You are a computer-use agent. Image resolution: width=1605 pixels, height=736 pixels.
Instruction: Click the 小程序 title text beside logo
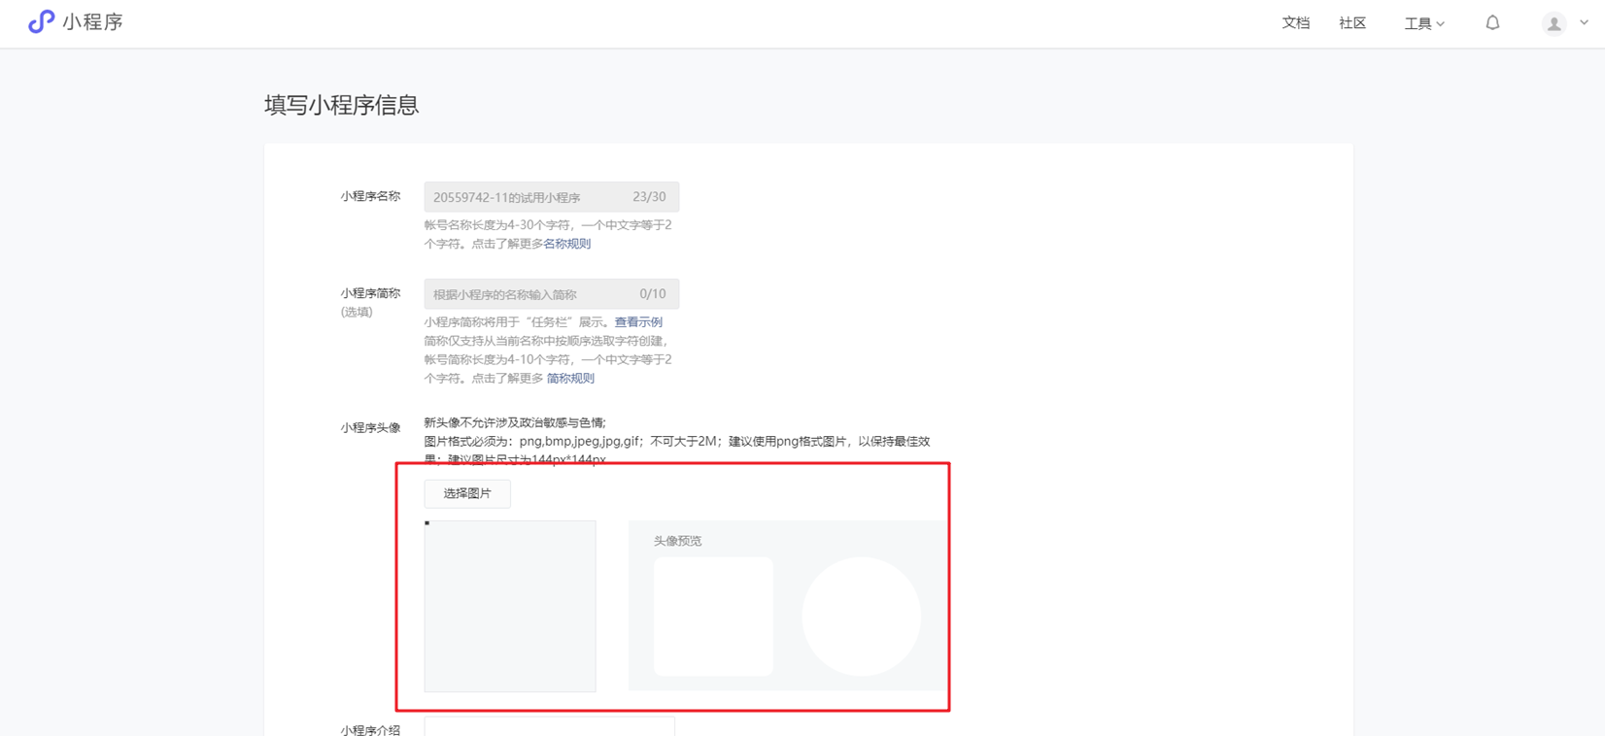(x=93, y=22)
